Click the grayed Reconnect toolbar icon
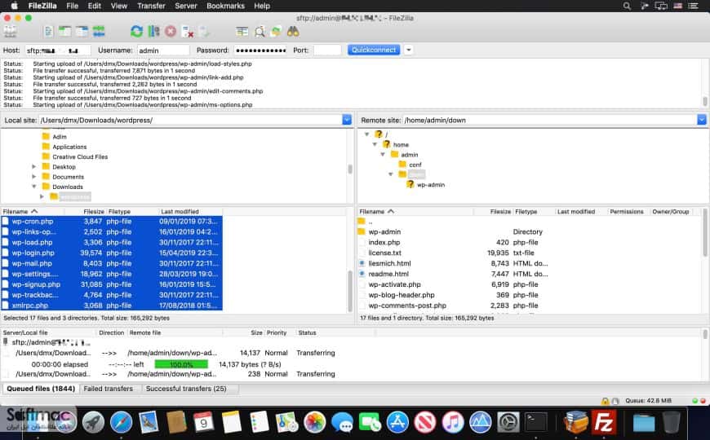Viewport: 710px width, 440px height. pyautogui.click(x=204, y=32)
